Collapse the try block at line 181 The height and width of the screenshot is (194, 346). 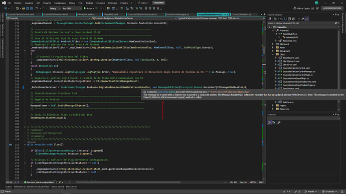tap(25, 50)
